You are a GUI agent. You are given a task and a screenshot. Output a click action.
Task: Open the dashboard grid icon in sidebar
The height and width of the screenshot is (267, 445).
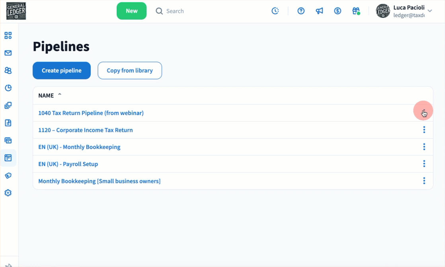8,36
